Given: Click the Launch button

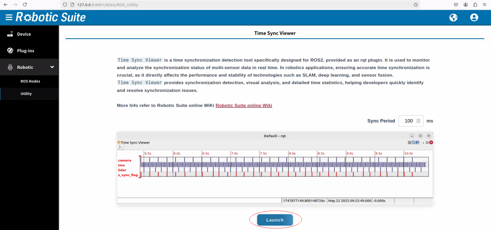Looking at the screenshot, I should click(275, 220).
